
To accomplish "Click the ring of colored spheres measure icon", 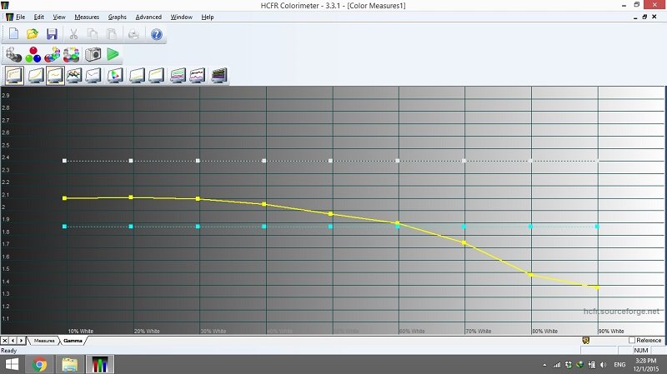I will coord(72,55).
